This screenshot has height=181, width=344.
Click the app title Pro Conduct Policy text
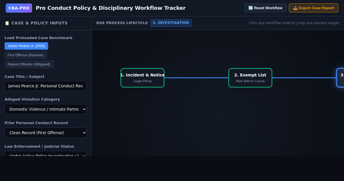pos(111,8)
